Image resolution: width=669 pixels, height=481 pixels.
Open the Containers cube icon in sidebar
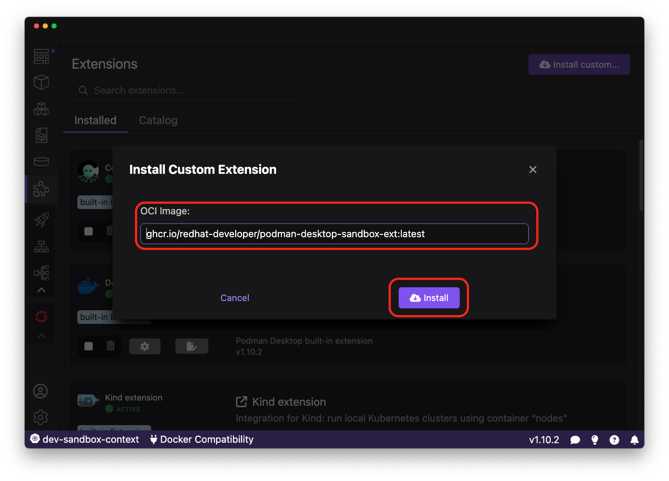pos(41,82)
